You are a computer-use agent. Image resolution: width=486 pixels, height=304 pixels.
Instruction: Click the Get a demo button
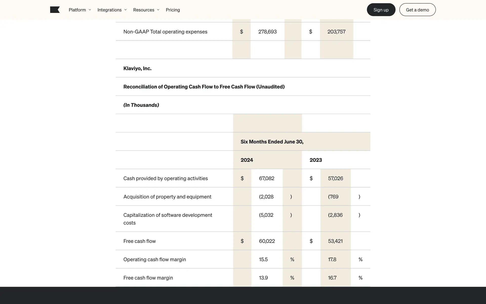[x=417, y=10]
